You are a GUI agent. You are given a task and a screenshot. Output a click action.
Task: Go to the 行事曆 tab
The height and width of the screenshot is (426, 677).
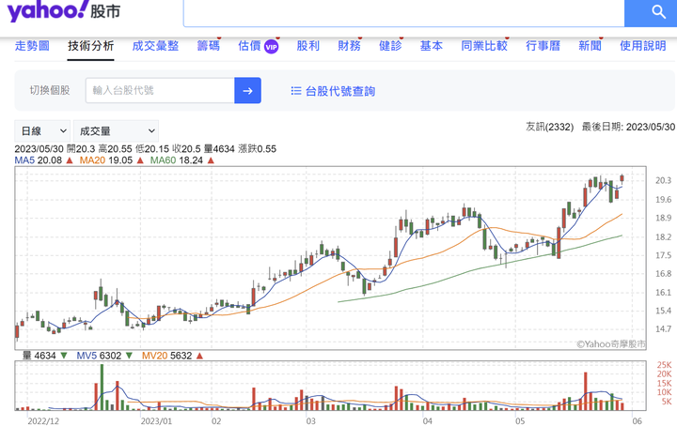coord(543,46)
